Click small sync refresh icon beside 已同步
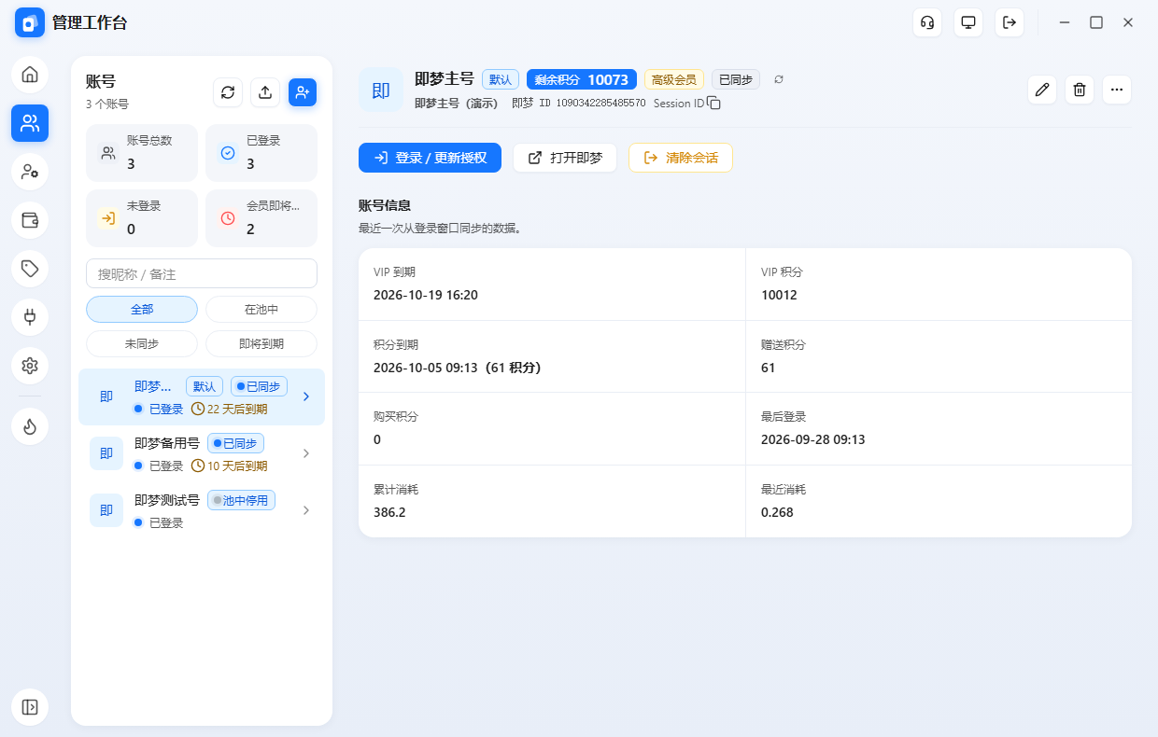Viewport: 1158px width, 737px height. pos(779,79)
